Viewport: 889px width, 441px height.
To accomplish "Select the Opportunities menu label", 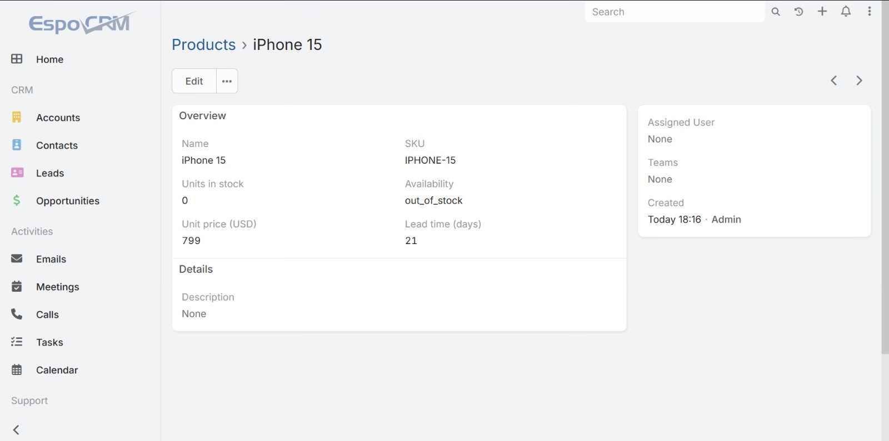I will point(68,201).
